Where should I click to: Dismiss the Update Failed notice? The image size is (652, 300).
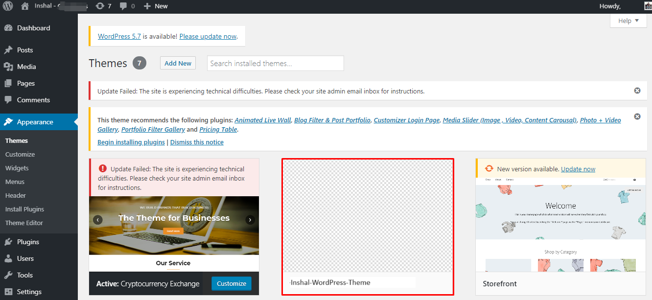click(637, 91)
